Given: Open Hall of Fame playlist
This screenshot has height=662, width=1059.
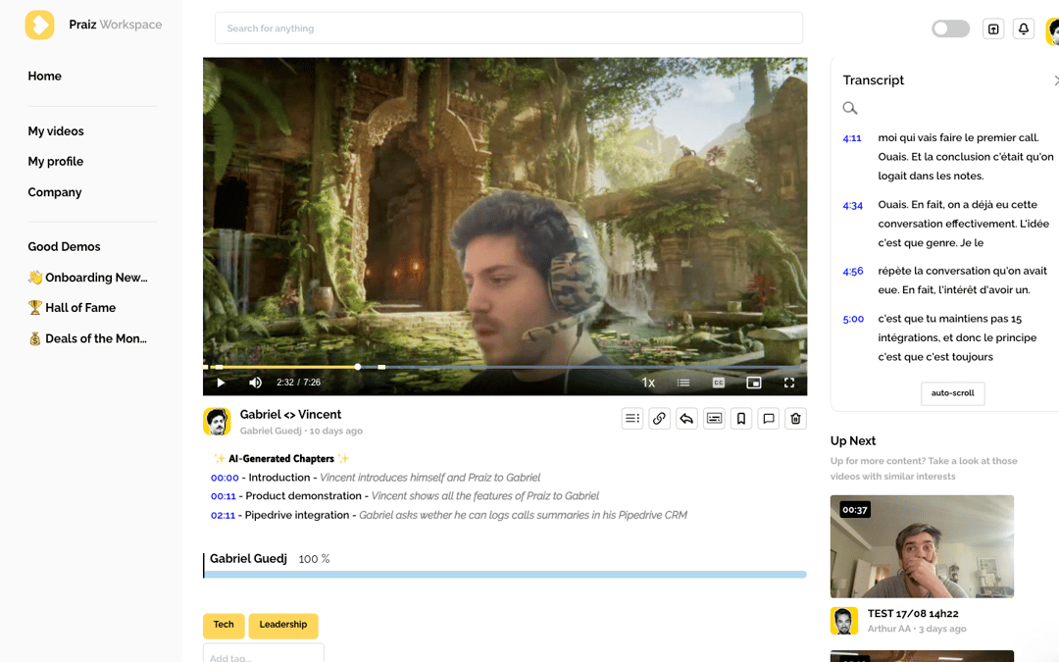Looking at the screenshot, I should pos(79,308).
